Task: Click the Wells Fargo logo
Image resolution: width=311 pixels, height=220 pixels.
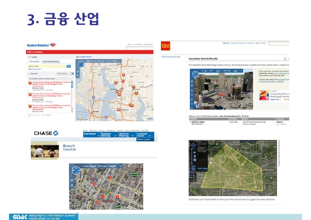Action: tap(165, 46)
